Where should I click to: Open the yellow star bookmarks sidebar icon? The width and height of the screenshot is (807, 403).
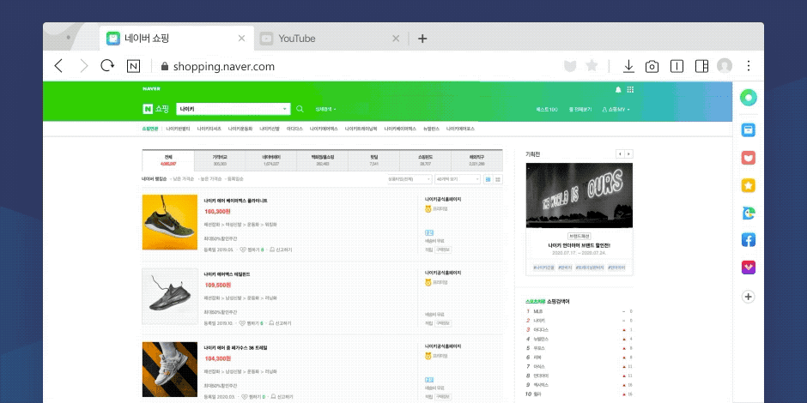coord(749,185)
